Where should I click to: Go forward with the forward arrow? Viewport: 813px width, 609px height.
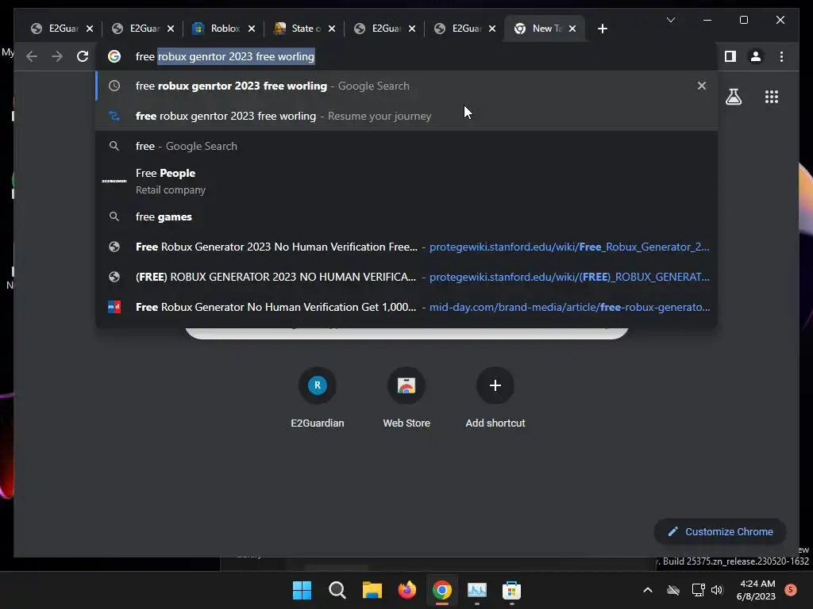pyautogui.click(x=57, y=56)
